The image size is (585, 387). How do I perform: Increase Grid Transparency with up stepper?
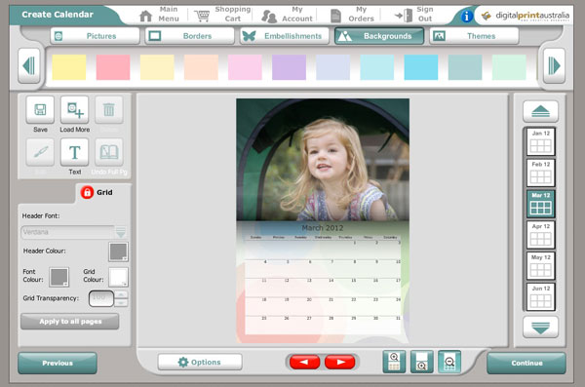(x=121, y=294)
